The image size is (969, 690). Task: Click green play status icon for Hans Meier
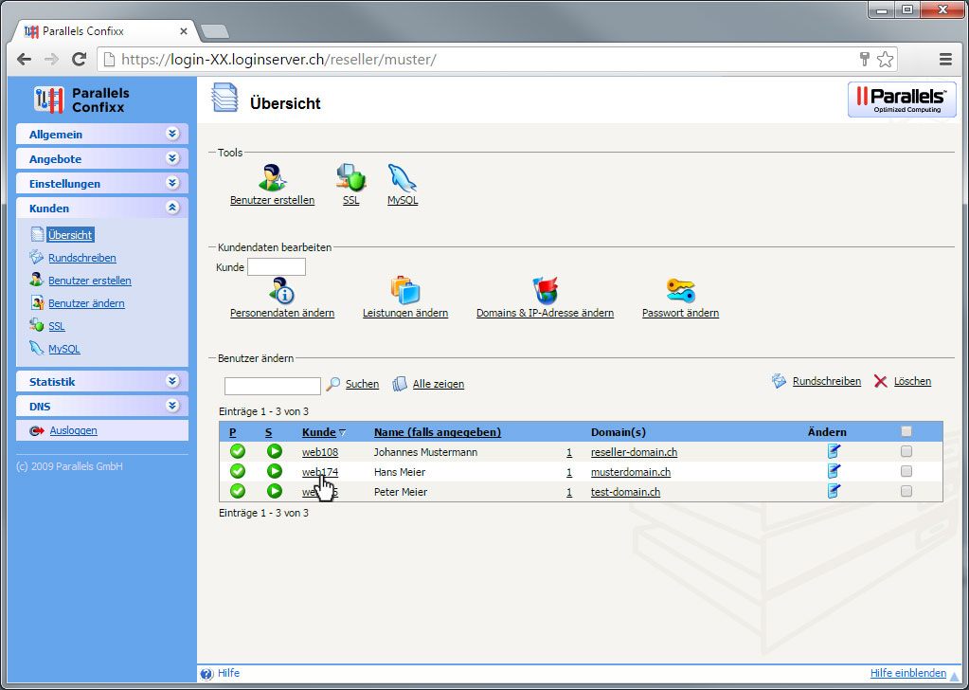(275, 471)
